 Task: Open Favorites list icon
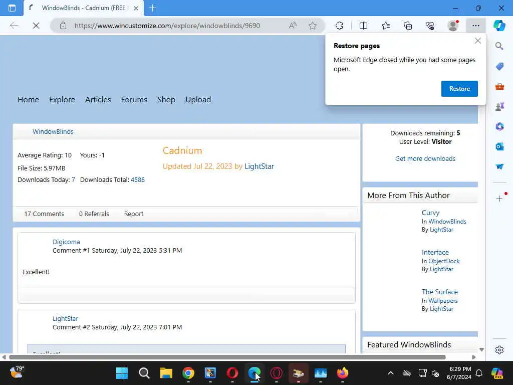pos(386,26)
